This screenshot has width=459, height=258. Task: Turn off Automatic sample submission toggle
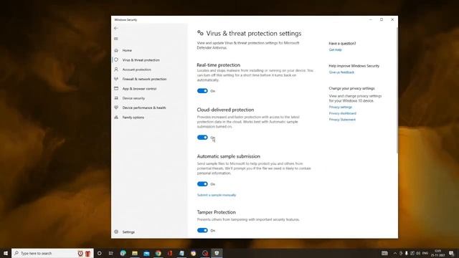[202, 184]
